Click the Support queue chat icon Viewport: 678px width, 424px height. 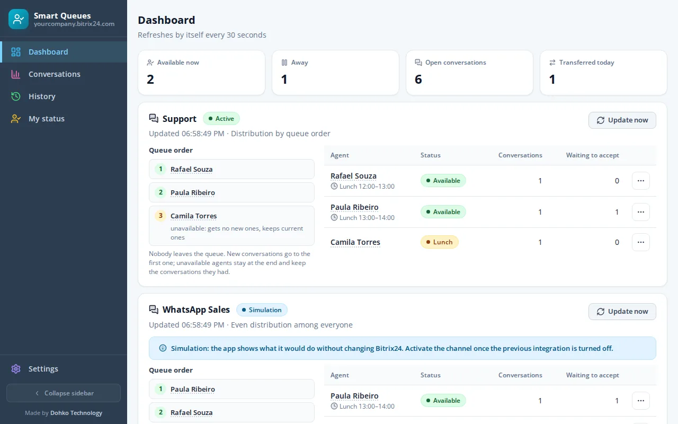(154, 119)
